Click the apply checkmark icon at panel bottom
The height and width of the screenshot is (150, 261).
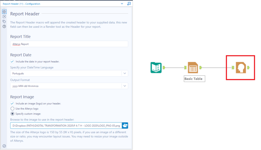tap(4, 146)
